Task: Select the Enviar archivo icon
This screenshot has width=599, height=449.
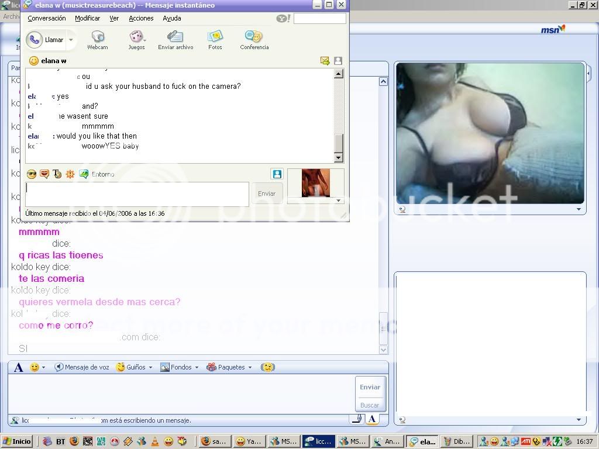Action: tap(175, 37)
